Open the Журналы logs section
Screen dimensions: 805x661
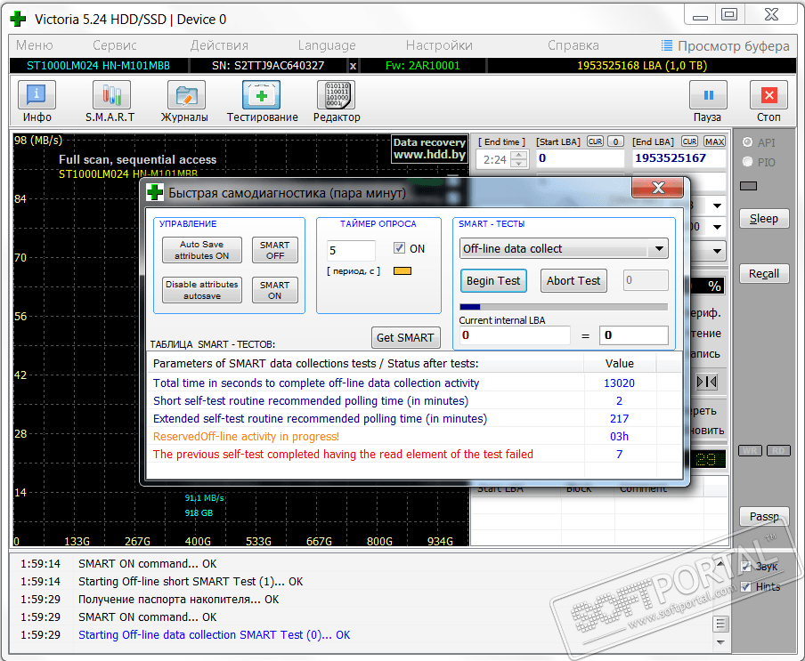point(184,101)
